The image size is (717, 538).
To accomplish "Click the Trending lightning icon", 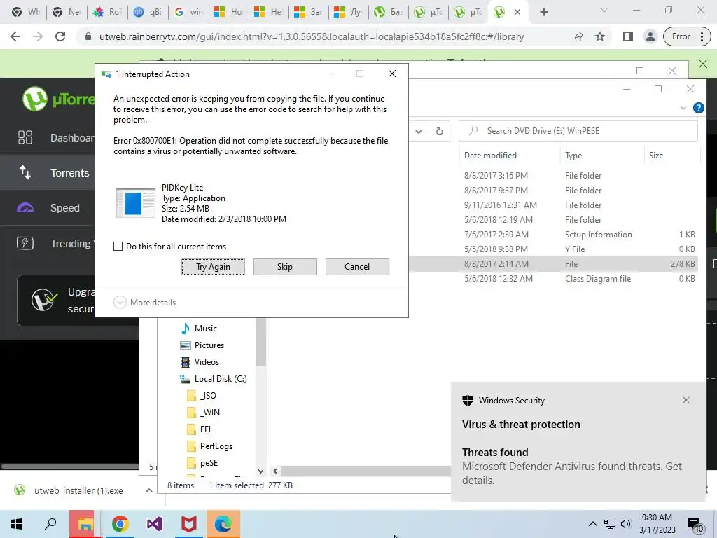I will pyautogui.click(x=25, y=243).
